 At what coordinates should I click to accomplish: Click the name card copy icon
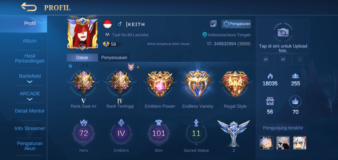[x=213, y=24]
